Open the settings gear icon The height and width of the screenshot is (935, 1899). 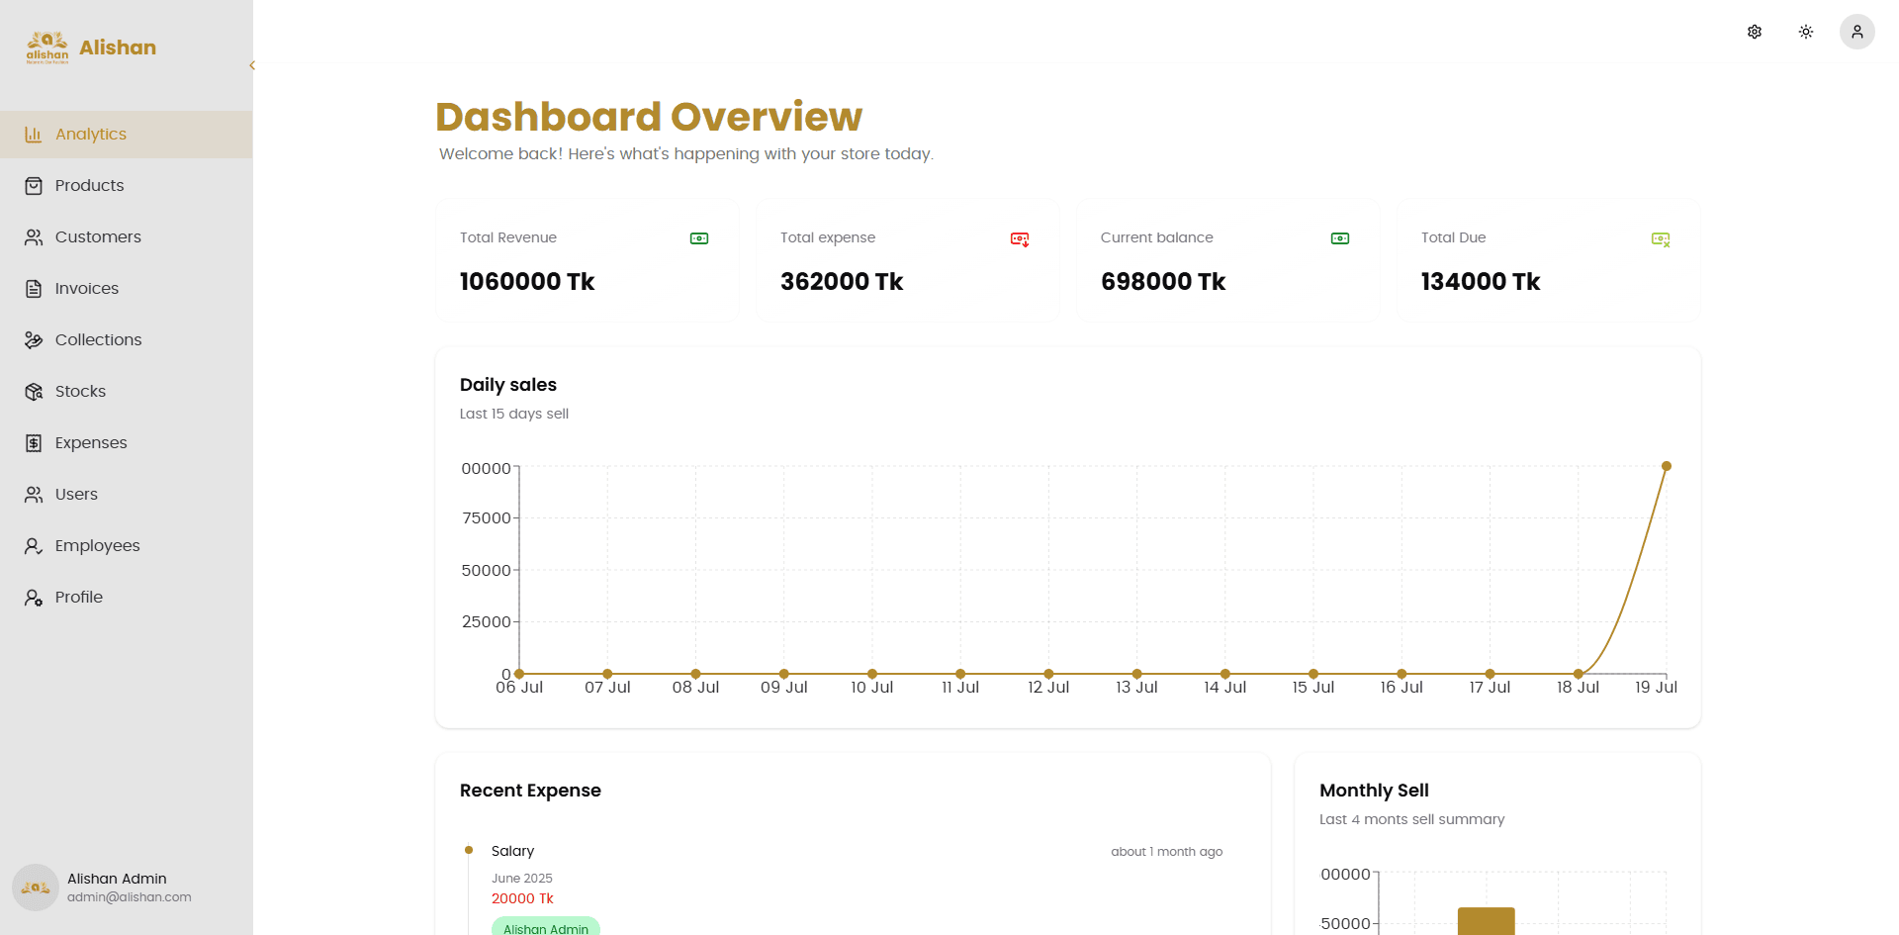pyautogui.click(x=1755, y=32)
